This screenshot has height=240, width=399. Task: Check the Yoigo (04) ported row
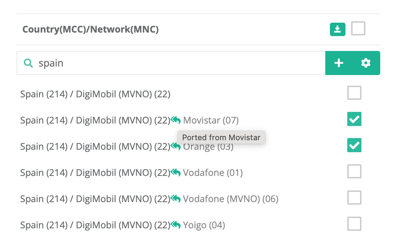click(x=354, y=224)
